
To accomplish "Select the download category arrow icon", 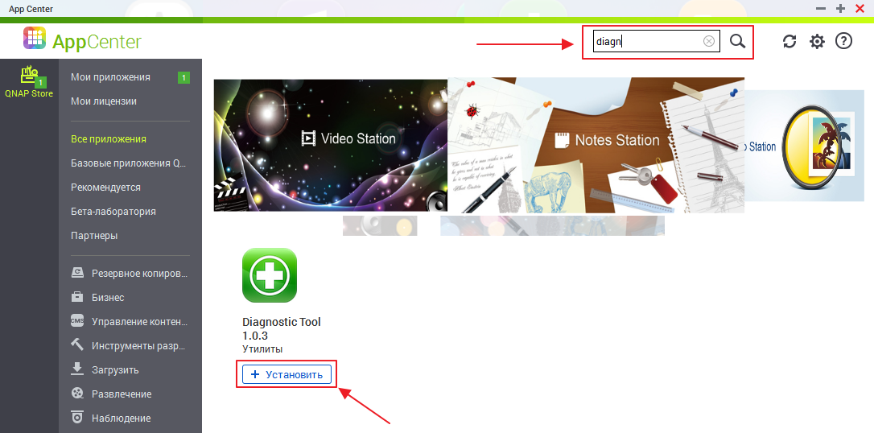I will click(77, 369).
